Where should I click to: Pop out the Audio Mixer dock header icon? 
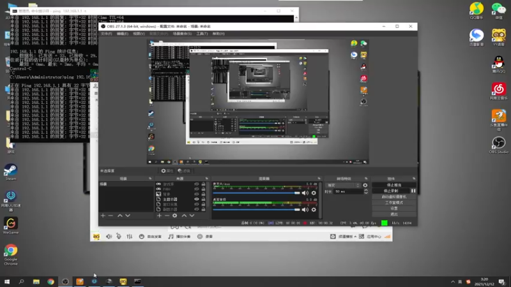pyautogui.click(x=319, y=179)
